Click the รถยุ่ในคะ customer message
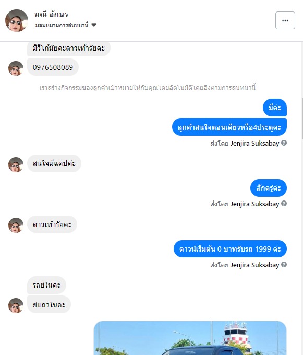 click(x=46, y=285)
